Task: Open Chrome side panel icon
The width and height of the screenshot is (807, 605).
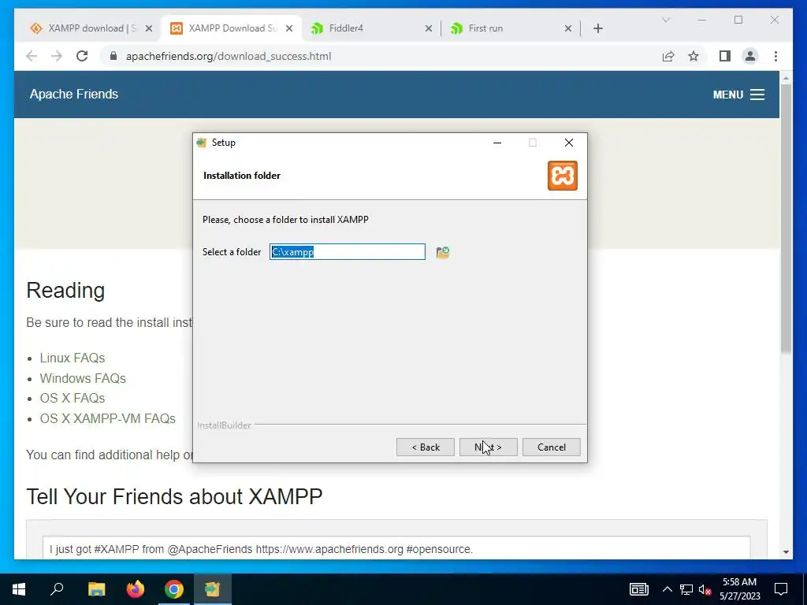Action: (x=725, y=56)
